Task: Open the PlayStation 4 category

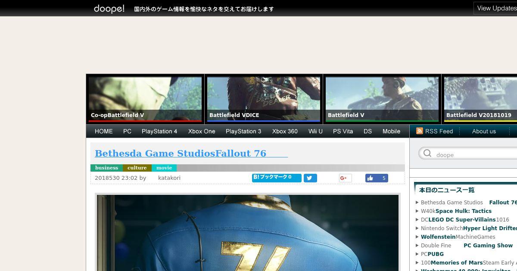Action: 159,131
